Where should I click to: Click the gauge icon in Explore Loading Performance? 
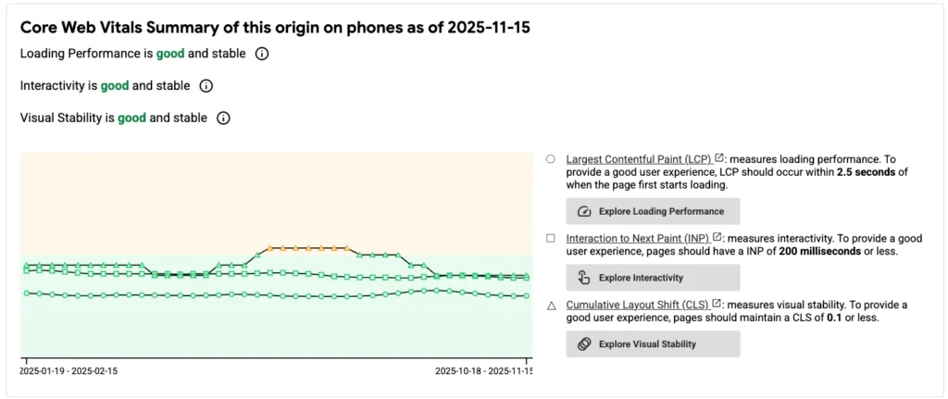click(584, 211)
